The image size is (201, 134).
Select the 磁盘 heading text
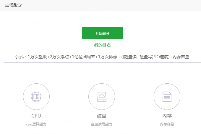[x=102, y=116]
